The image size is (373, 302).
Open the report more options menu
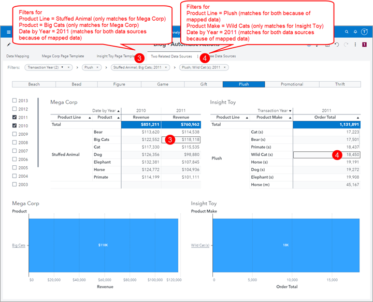coord(355,45)
